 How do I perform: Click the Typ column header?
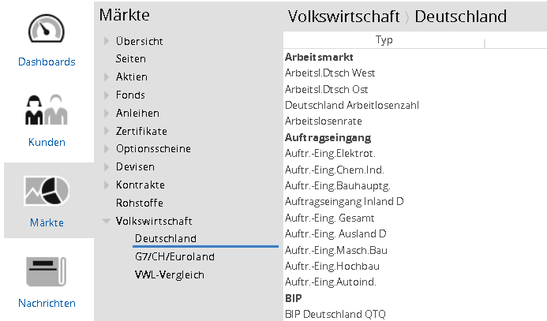pyautogui.click(x=384, y=40)
